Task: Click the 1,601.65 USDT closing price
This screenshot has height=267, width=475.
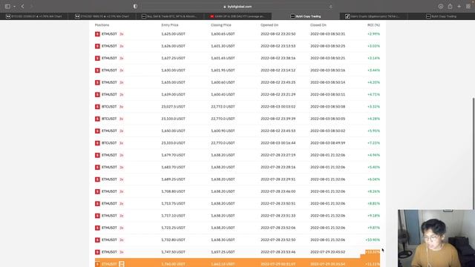Action: 223,59
